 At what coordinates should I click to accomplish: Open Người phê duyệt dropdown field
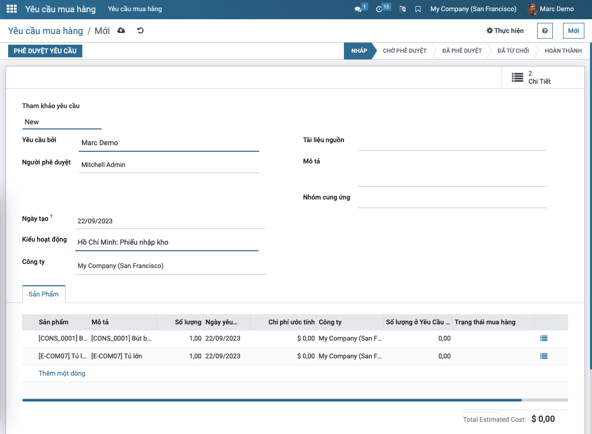[169, 165]
